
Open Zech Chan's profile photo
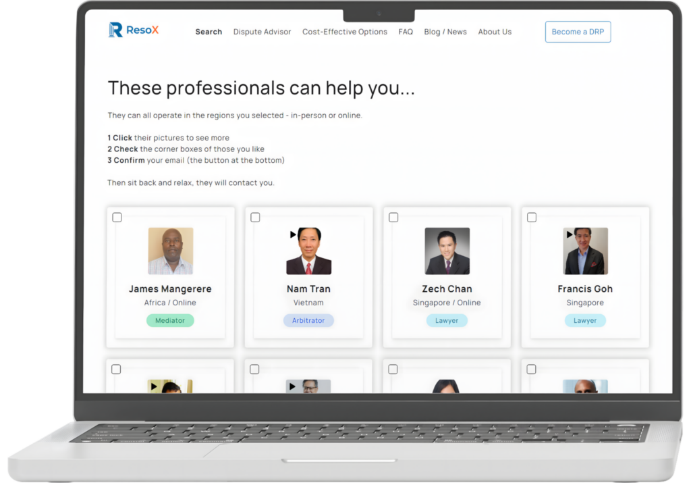point(447,251)
